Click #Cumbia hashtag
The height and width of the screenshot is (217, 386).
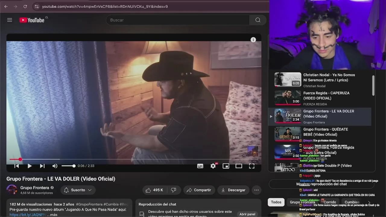tap(111, 204)
